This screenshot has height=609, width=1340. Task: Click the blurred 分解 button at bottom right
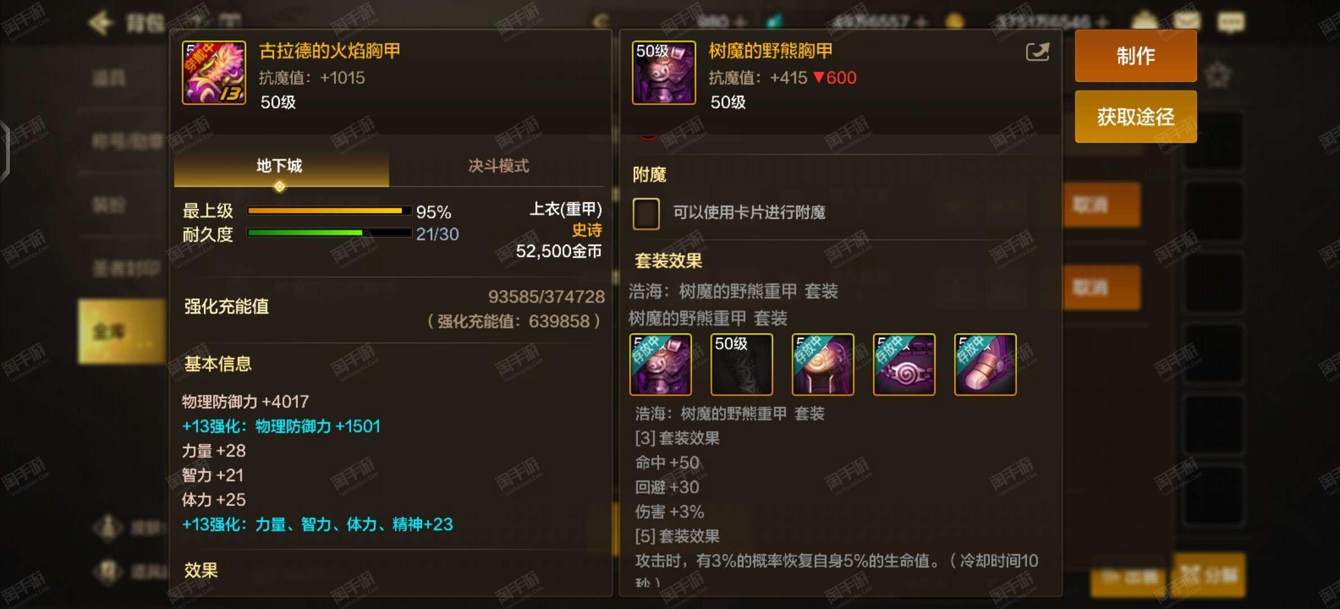(1209, 575)
